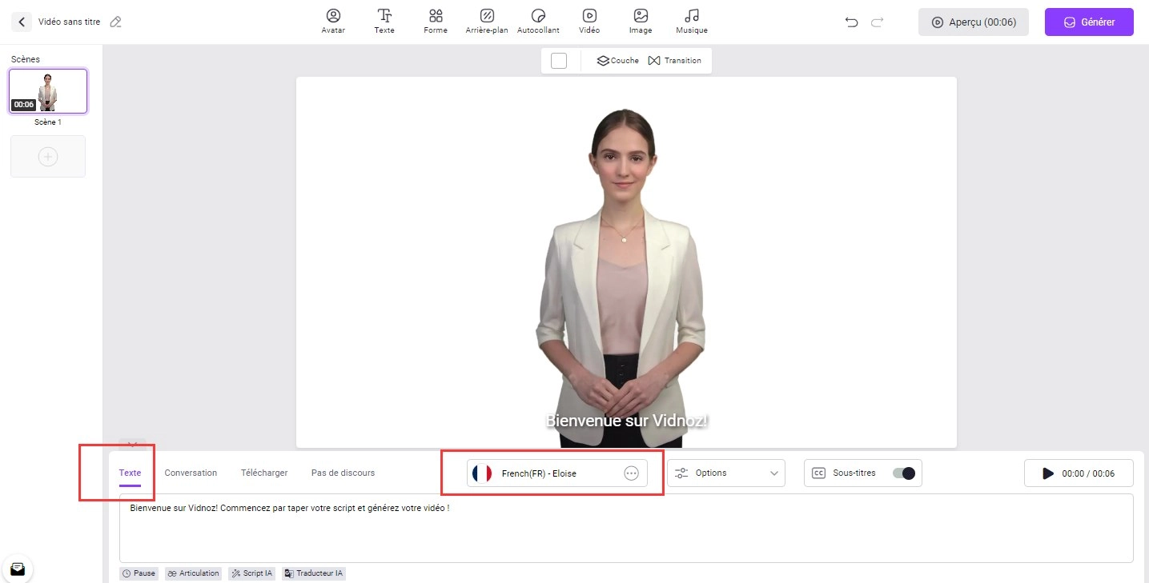1149x583 pixels.
Task: Open the Image tool
Action: pyautogui.click(x=641, y=22)
